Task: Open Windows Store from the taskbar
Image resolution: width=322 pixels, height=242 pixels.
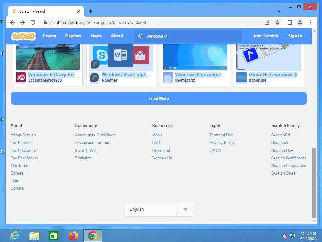Action: tap(53, 236)
